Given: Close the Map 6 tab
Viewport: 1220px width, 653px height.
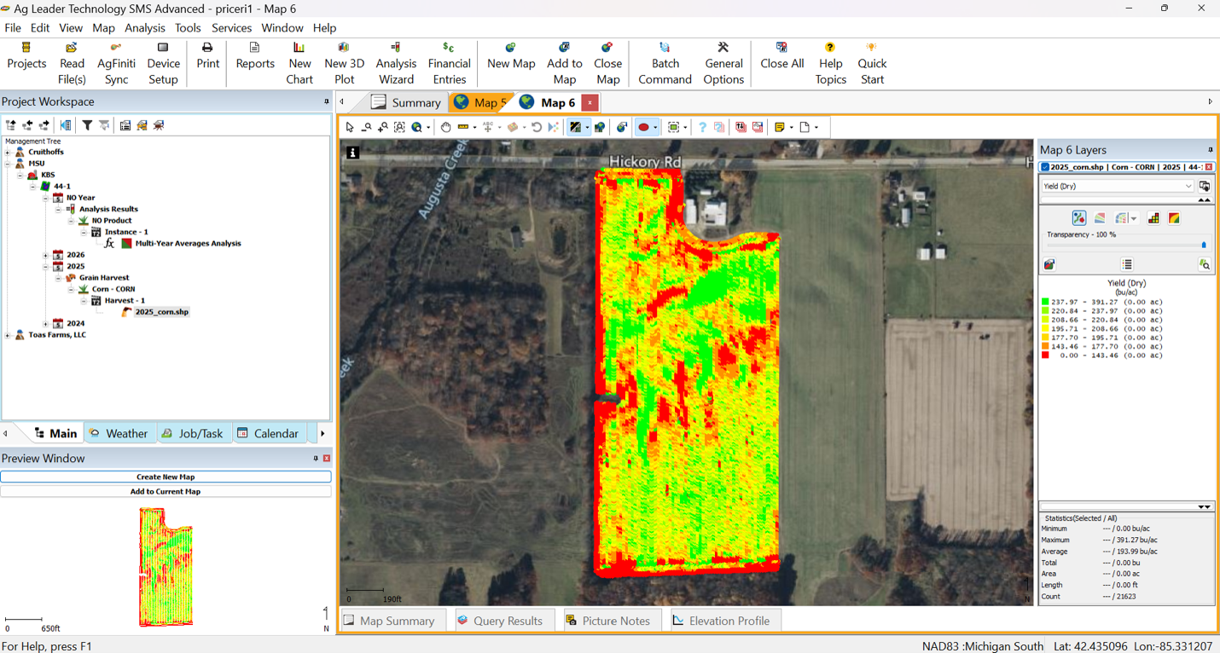Looking at the screenshot, I should pos(590,102).
